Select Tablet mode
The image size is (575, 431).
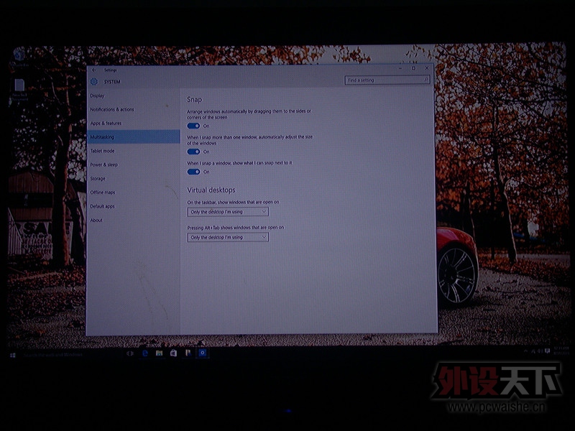pyautogui.click(x=134, y=151)
